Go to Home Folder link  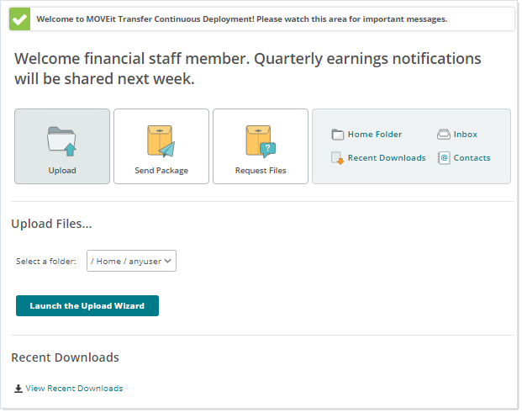tap(375, 135)
